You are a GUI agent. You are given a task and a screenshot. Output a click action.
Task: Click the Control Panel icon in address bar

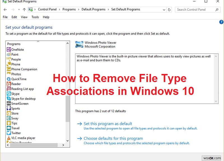click(x=31, y=10)
